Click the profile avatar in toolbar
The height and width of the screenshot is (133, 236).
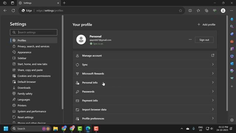[223, 11]
